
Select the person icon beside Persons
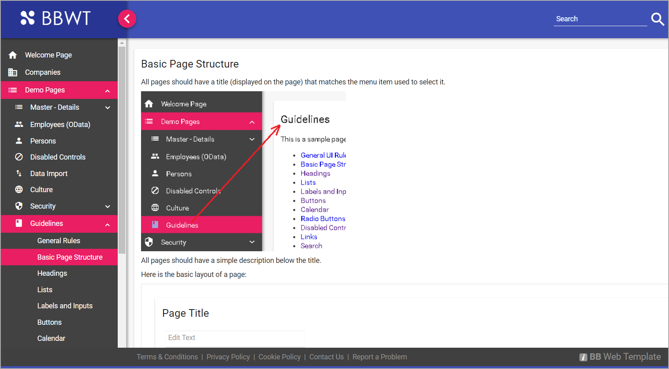click(x=19, y=141)
